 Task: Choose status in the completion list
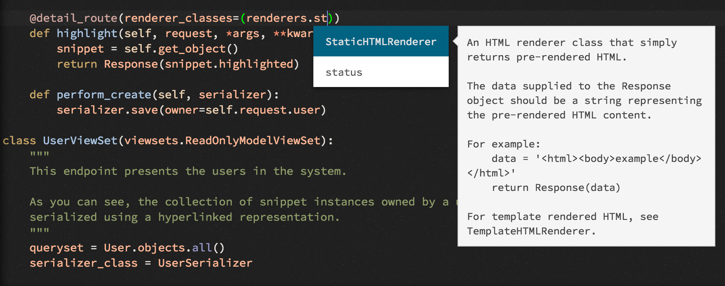tap(344, 72)
